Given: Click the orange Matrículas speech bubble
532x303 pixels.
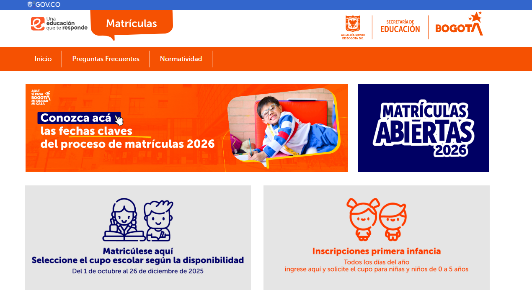Looking at the screenshot, I should (132, 24).
